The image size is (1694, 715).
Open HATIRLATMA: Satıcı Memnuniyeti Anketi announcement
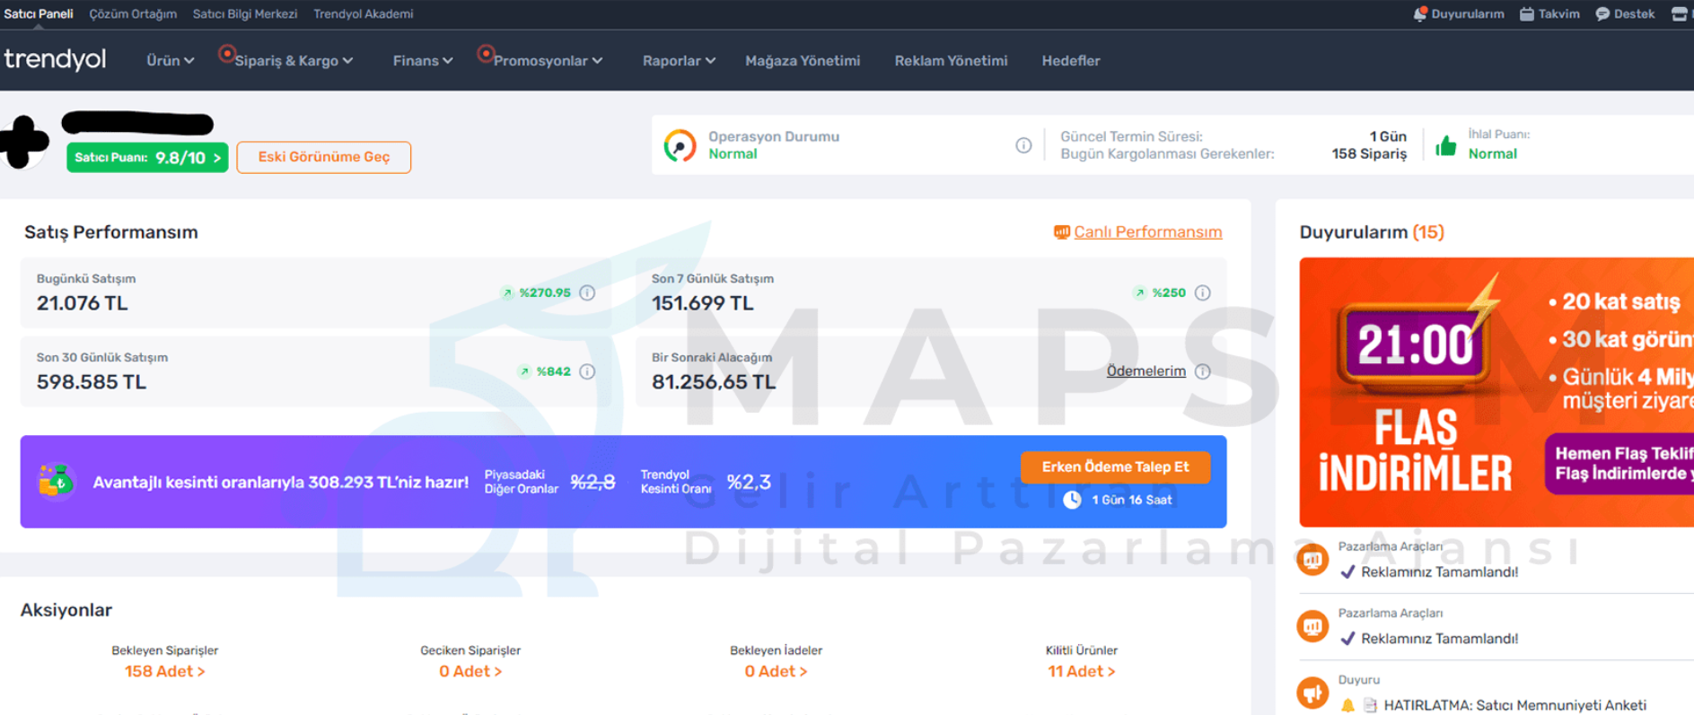pos(1514,705)
